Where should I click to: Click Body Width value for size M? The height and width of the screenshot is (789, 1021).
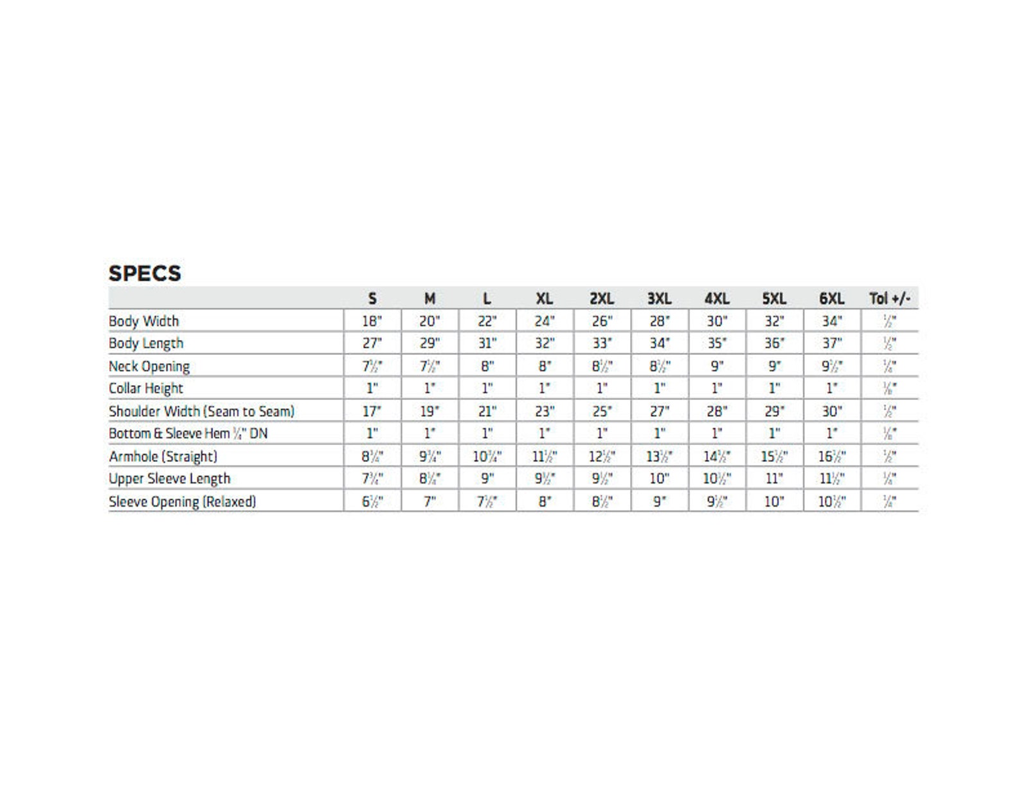click(429, 321)
